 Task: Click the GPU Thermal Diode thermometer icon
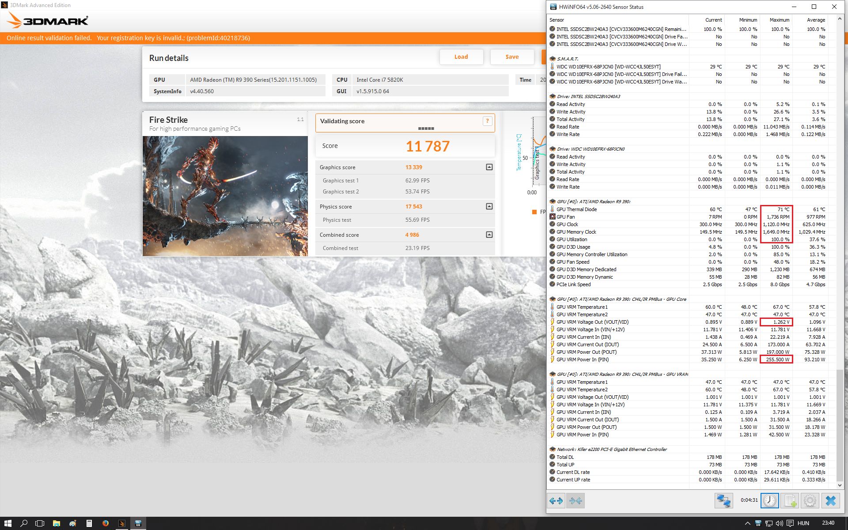click(552, 209)
